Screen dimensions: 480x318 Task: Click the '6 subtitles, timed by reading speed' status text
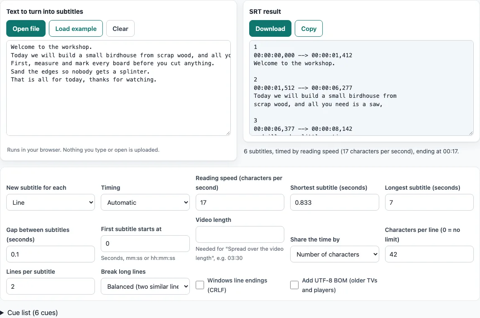click(351, 151)
